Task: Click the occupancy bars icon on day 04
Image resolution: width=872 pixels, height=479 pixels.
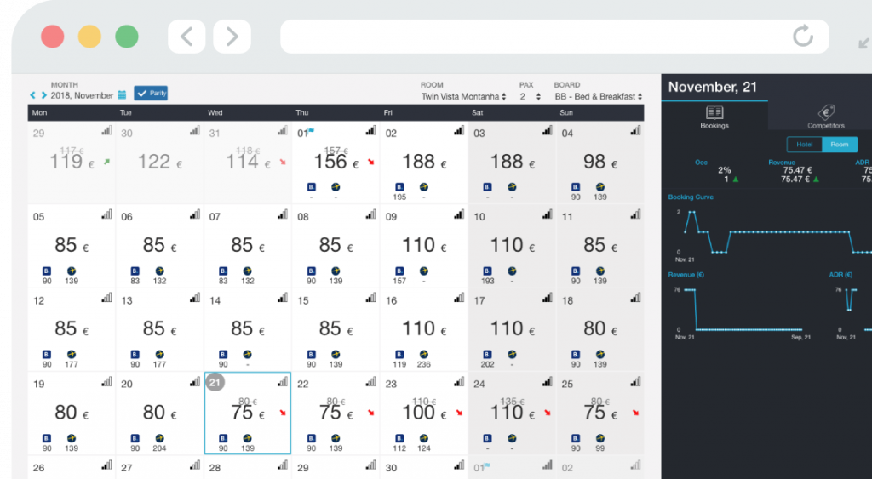Action: click(x=634, y=131)
